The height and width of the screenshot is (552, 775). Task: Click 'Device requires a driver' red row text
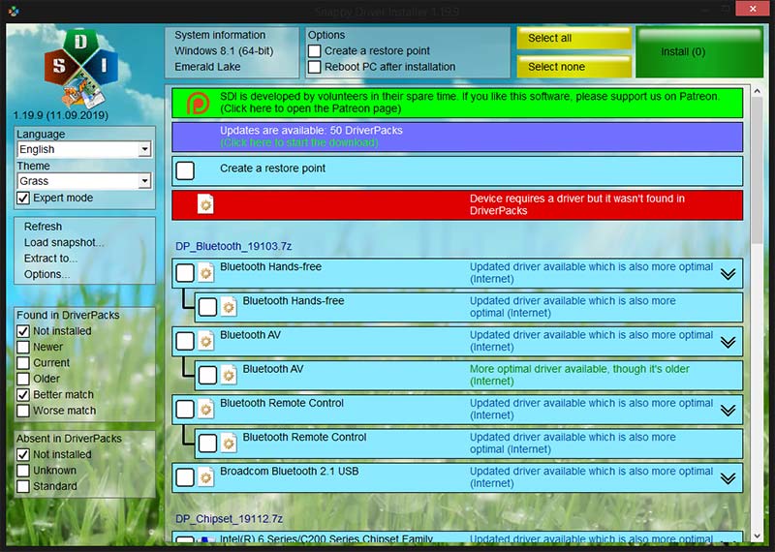click(x=576, y=204)
